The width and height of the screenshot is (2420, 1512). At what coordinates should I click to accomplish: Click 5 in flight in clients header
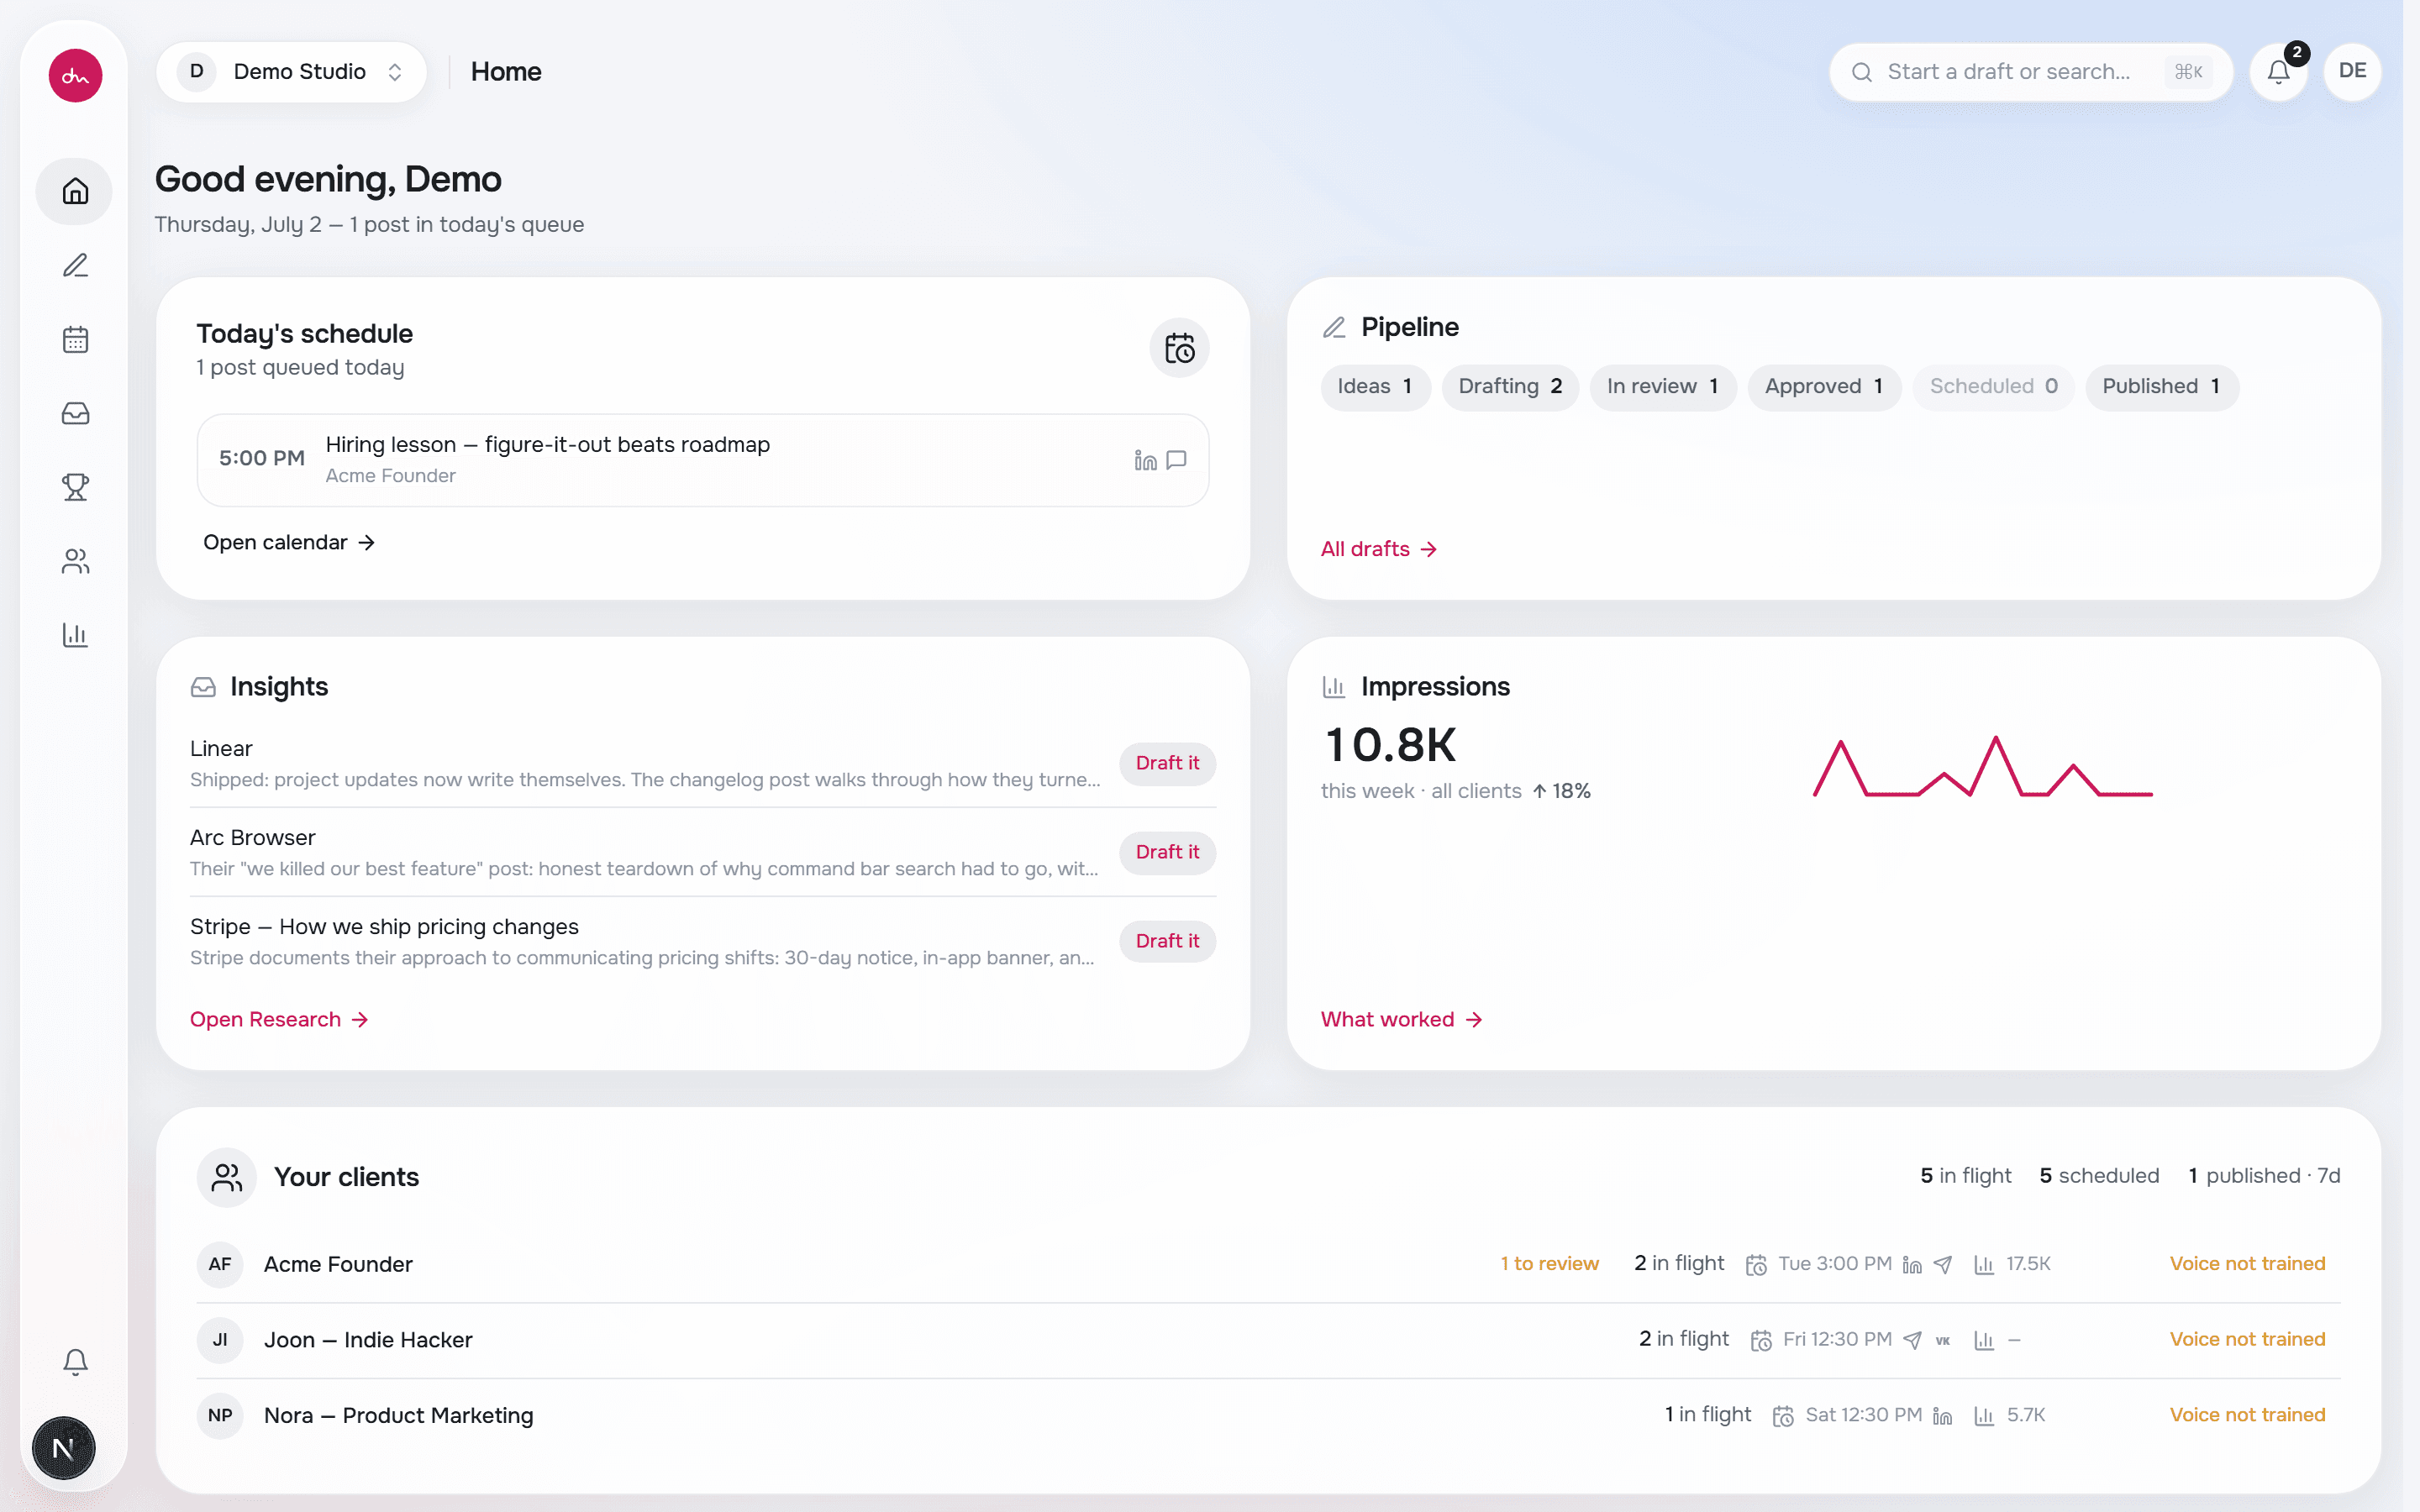[1965, 1176]
